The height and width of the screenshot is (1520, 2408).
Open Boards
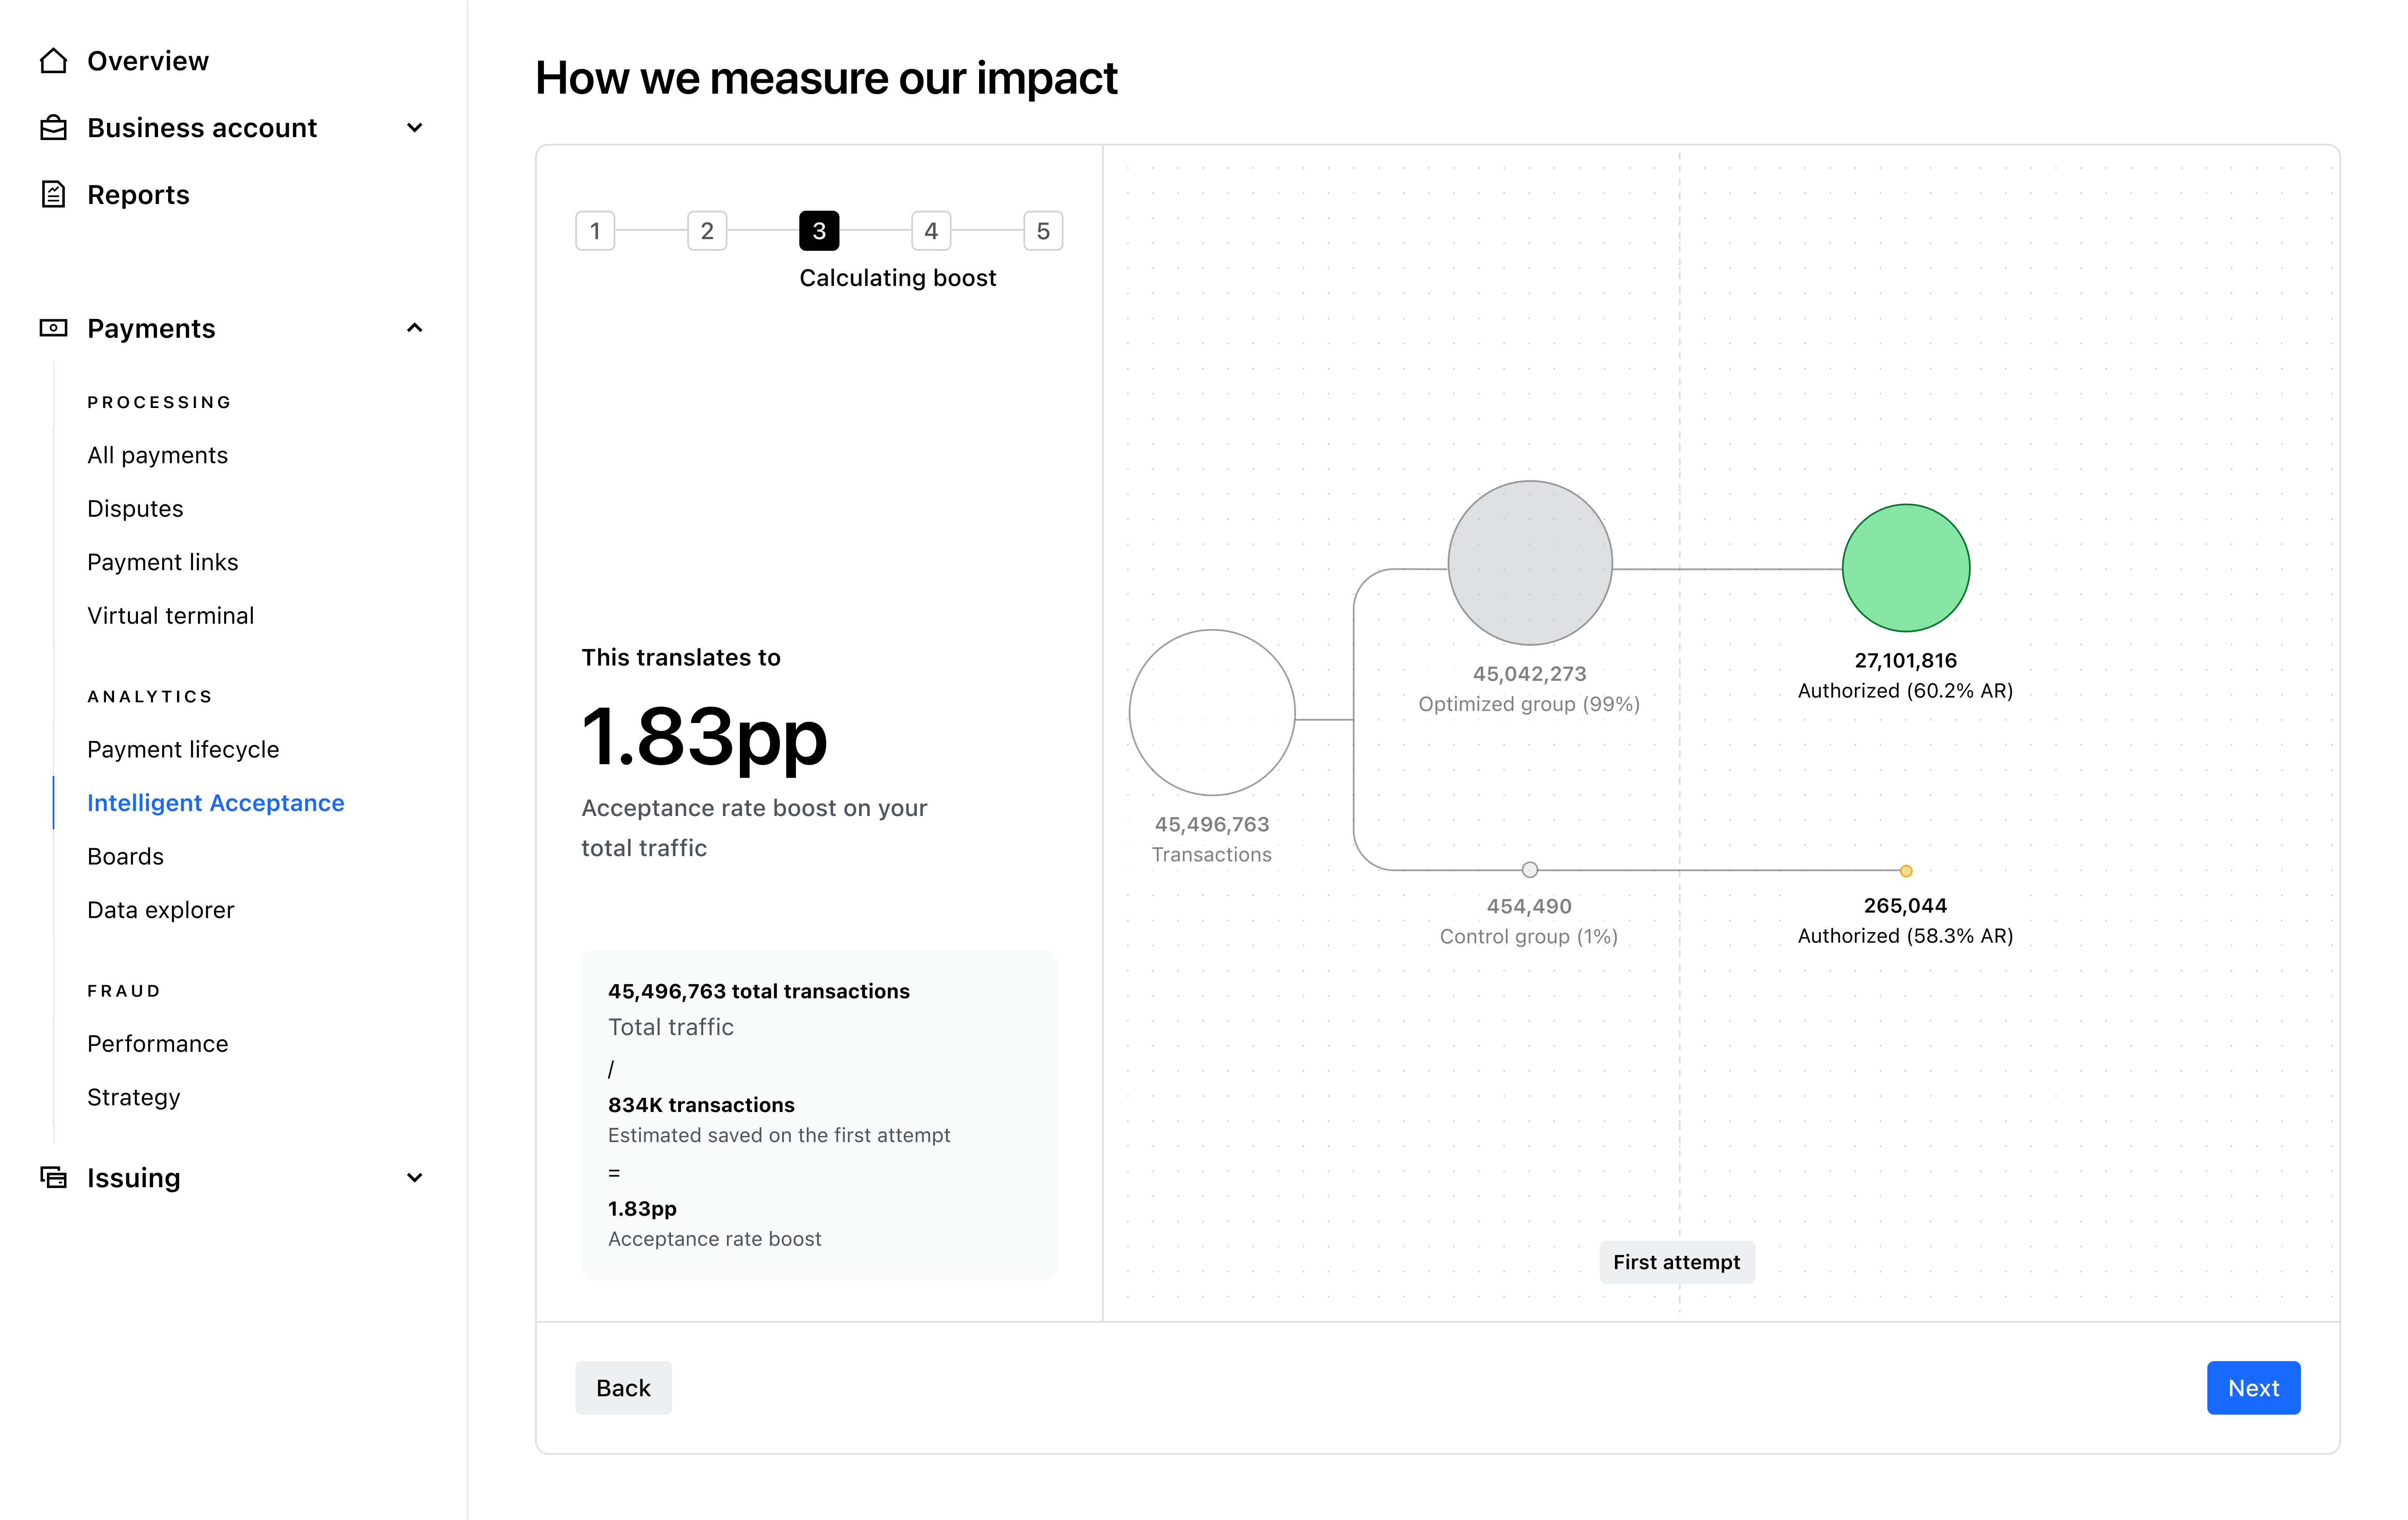click(125, 856)
